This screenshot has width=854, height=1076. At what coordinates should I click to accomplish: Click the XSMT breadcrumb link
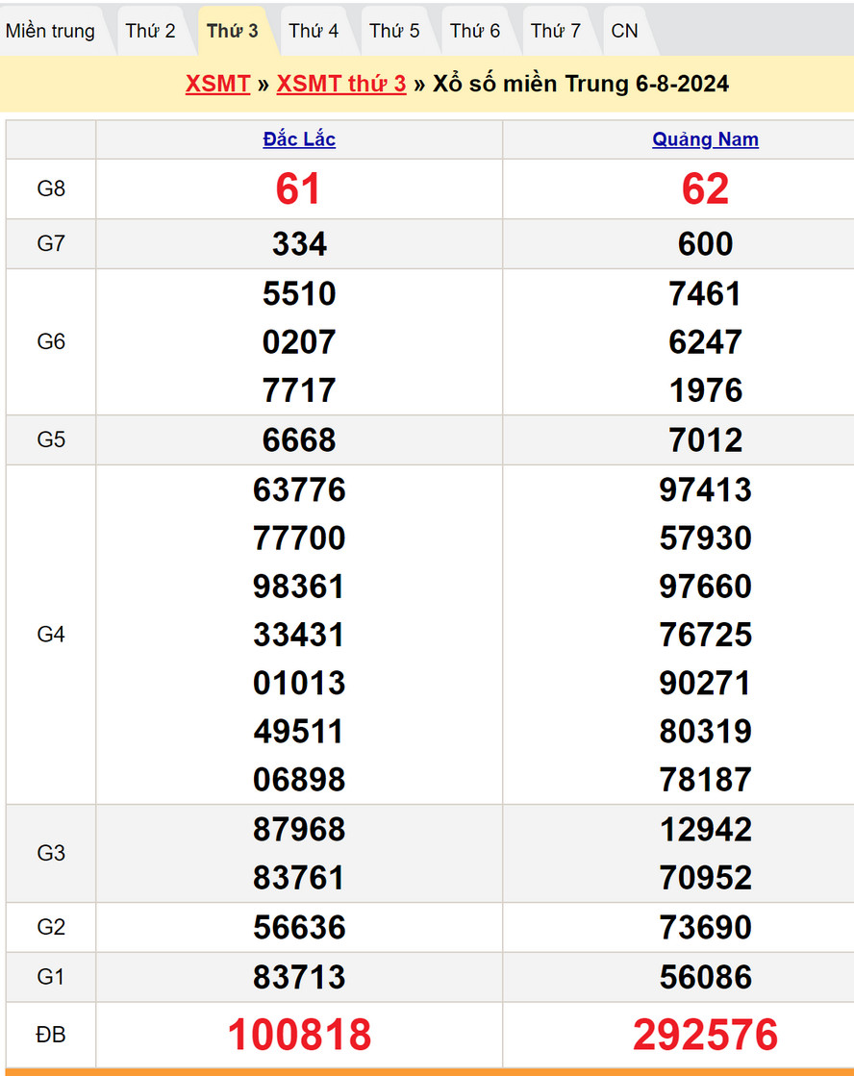pyautogui.click(x=218, y=84)
